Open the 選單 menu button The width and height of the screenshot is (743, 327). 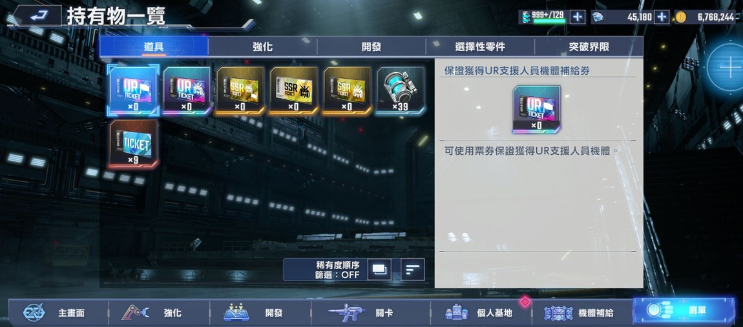point(684,312)
